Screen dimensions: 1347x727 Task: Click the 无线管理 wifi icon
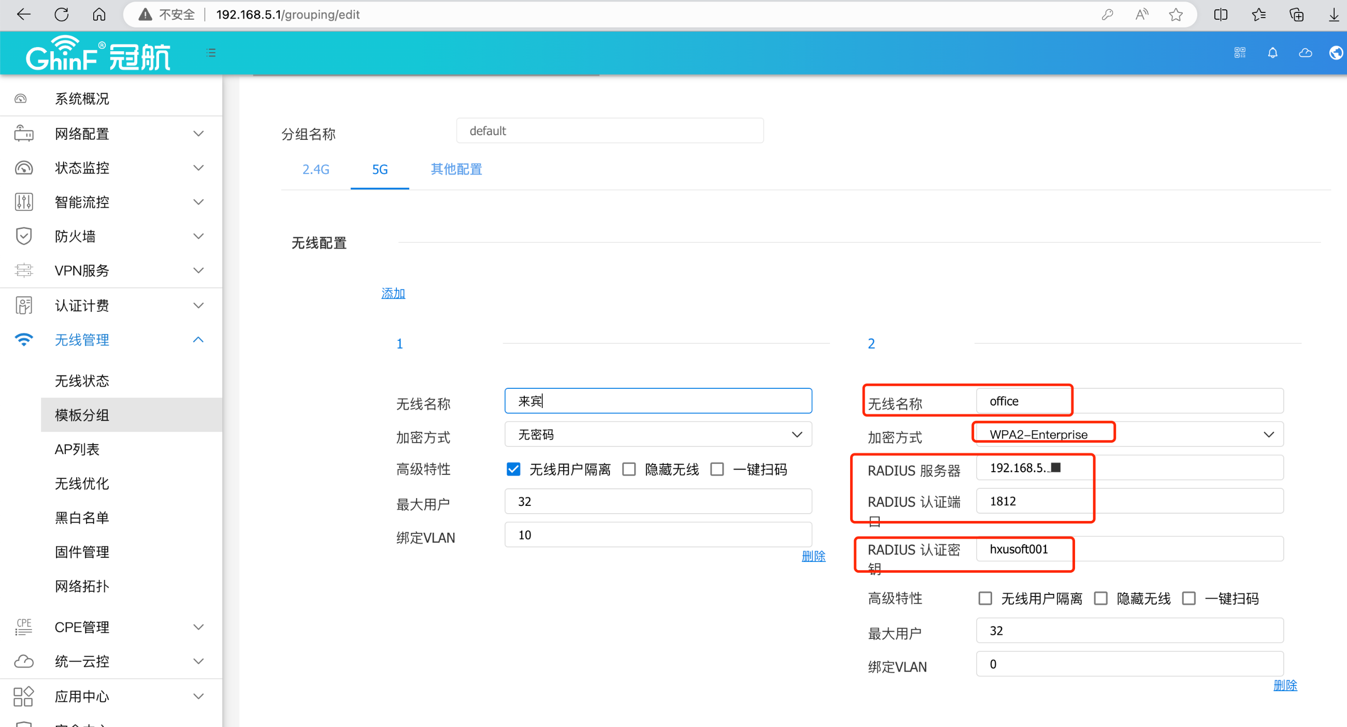click(23, 340)
